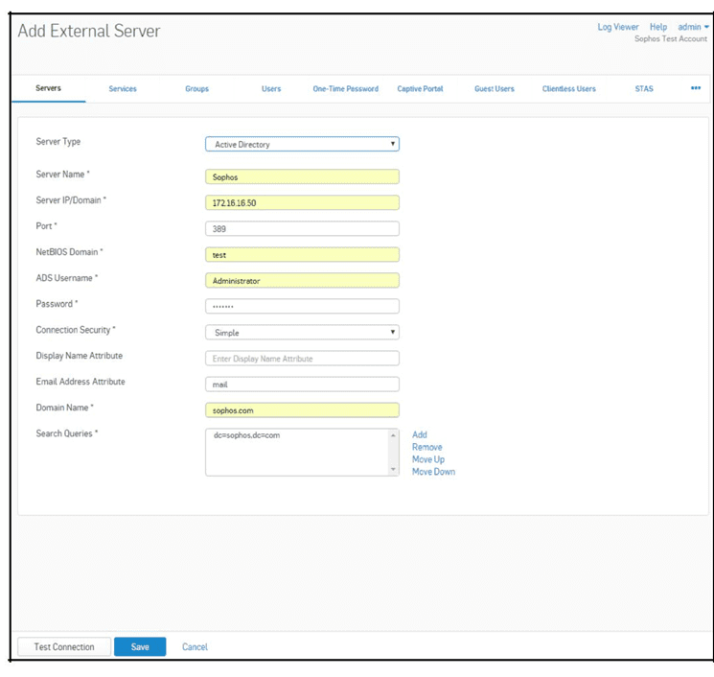The image size is (714, 677).
Task: Open the Groups tab
Action: 196,88
